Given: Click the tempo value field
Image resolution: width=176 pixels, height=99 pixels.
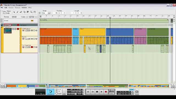Looking at the screenshot, I should click(x=71, y=94).
